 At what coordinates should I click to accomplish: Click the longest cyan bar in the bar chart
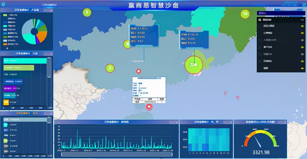(25, 61)
